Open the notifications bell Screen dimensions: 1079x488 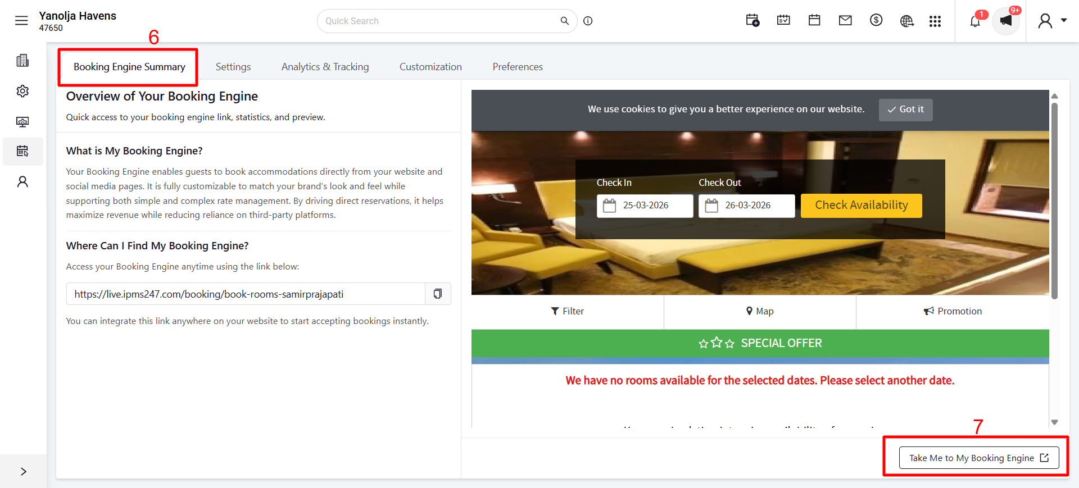point(976,21)
